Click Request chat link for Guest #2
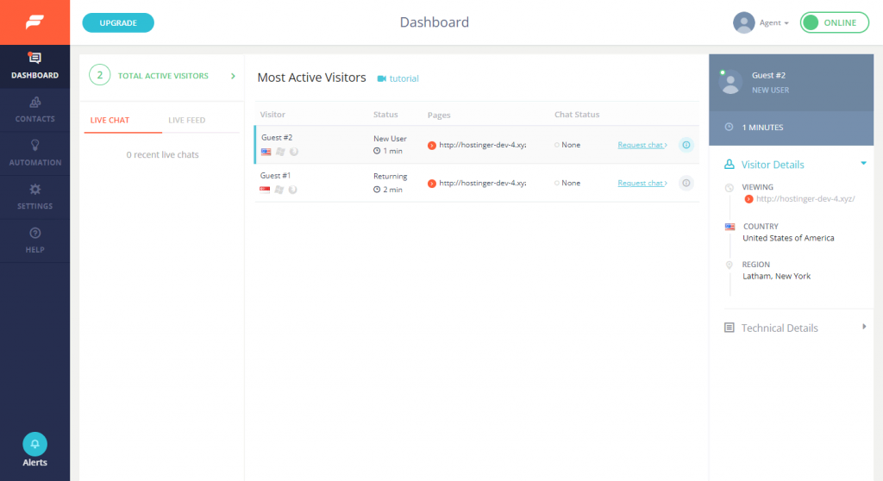 point(642,145)
